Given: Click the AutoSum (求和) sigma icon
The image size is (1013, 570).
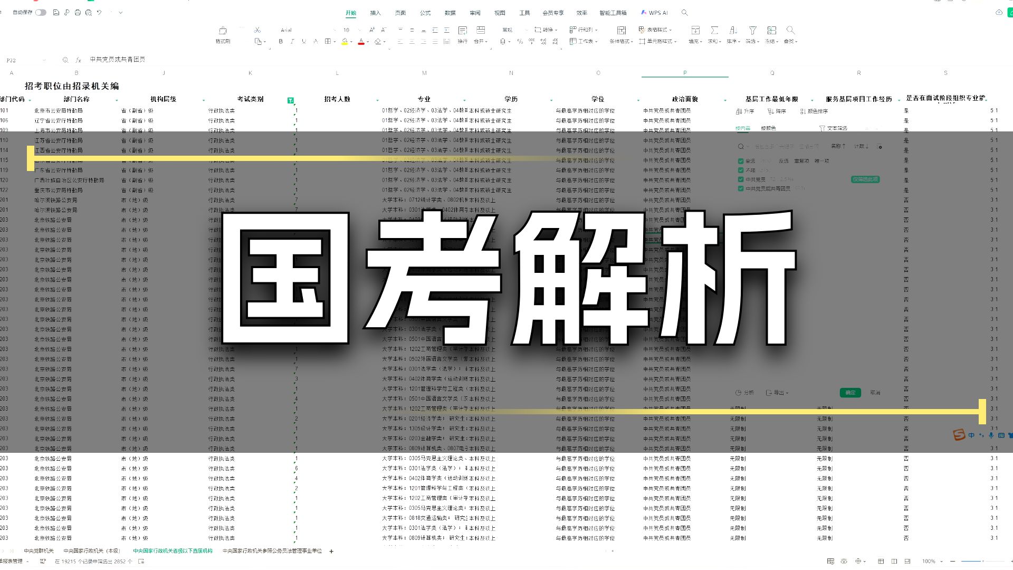Looking at the screenshot, I should (714, 31).
